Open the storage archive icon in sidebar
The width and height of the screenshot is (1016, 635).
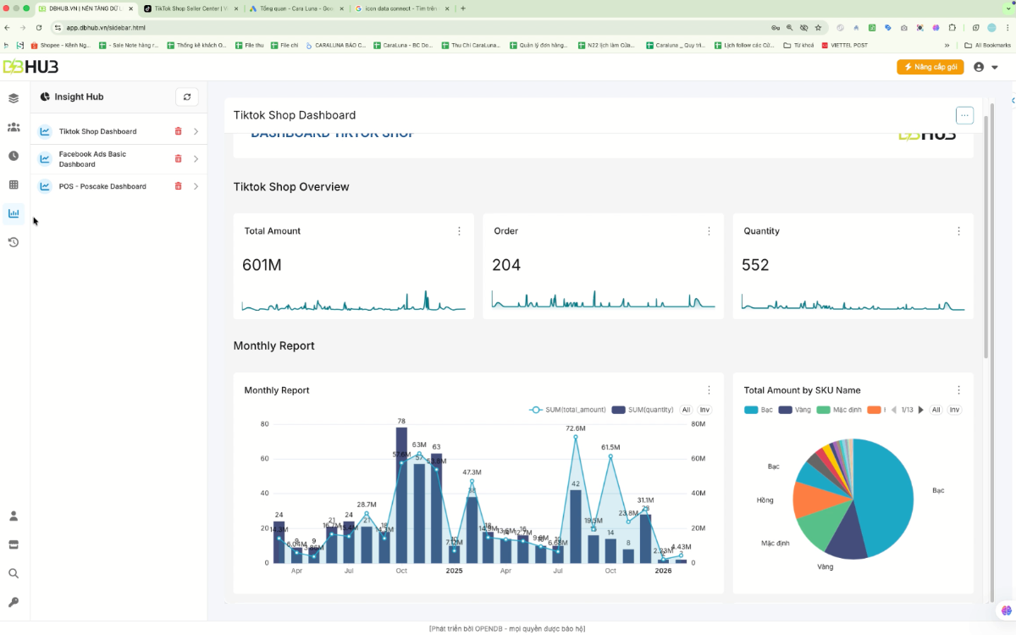14,544
